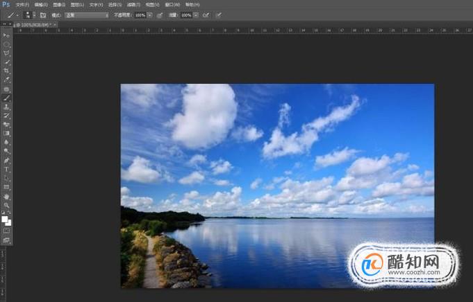Open the 帮助(H) menu
Viewport: 473px width, 302px height.
pos(192,5)
